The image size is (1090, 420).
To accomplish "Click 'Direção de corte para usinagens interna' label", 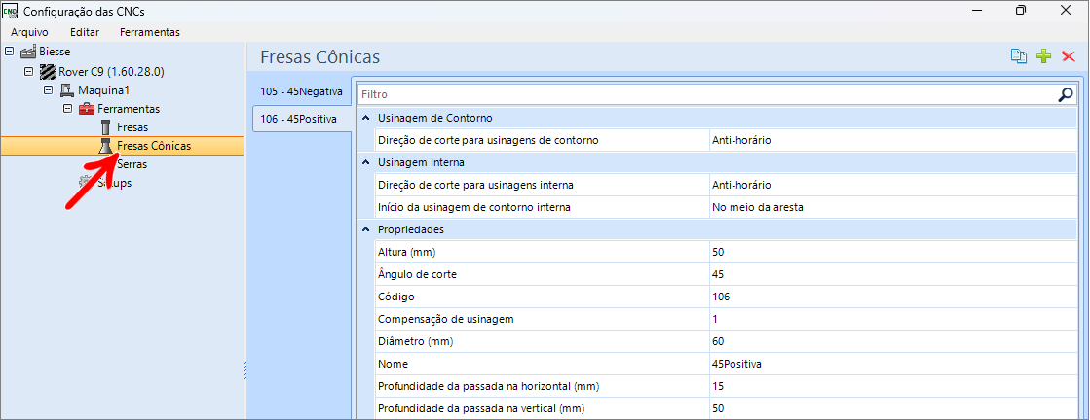I will [x=474, y=185].
